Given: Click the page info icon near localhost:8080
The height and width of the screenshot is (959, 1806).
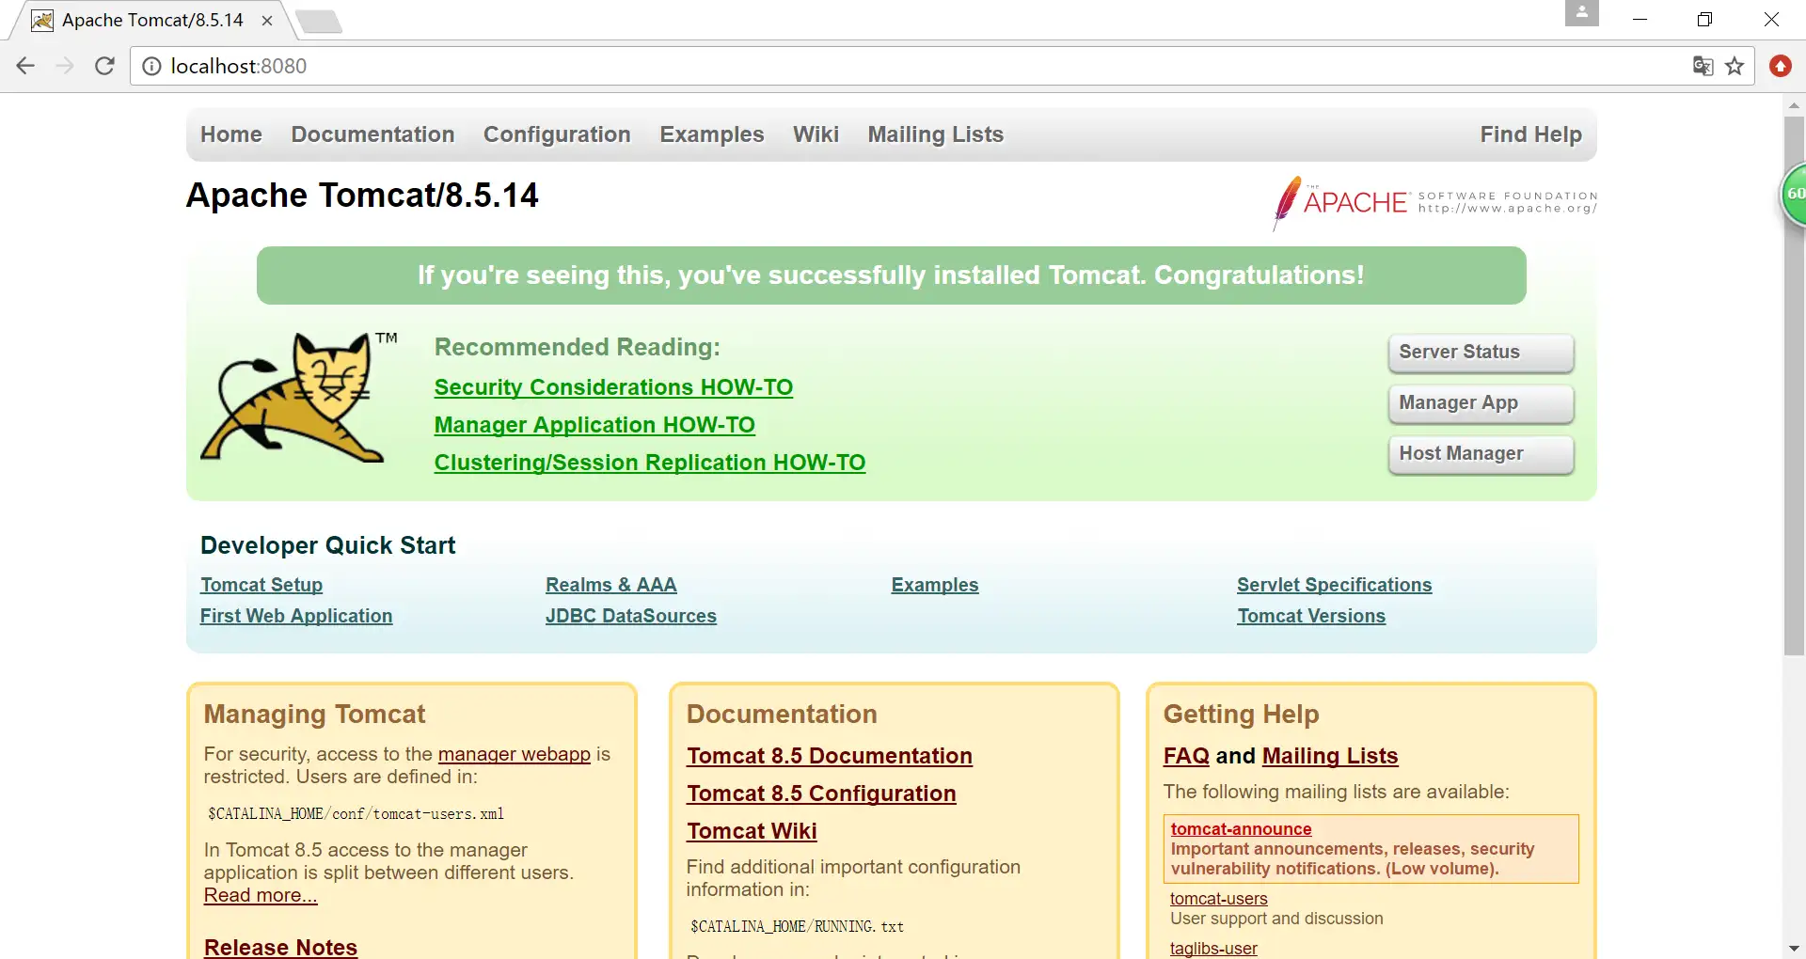Looking at the screenshot, I should (150, 66).
